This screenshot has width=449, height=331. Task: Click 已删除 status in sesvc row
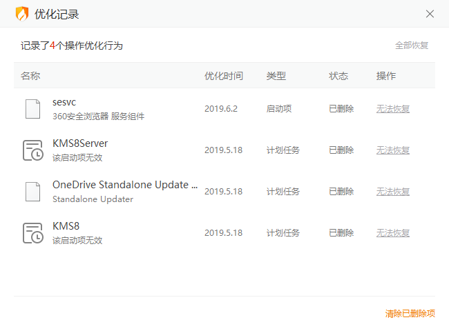[x=341, y=109]
